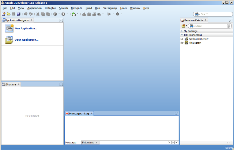
Task: Open the Edit menu
Action: pyautogui.click(x=12, y=8)
